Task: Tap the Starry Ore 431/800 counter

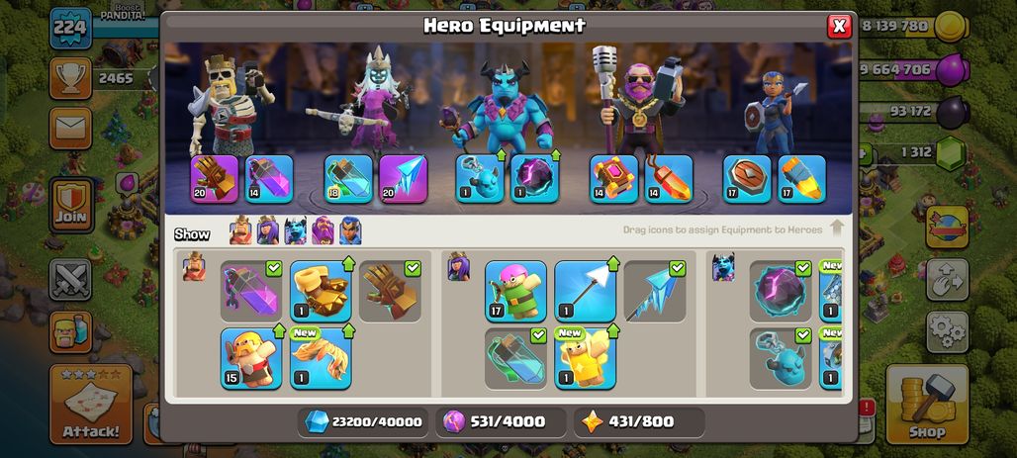Action: (639, 422)
